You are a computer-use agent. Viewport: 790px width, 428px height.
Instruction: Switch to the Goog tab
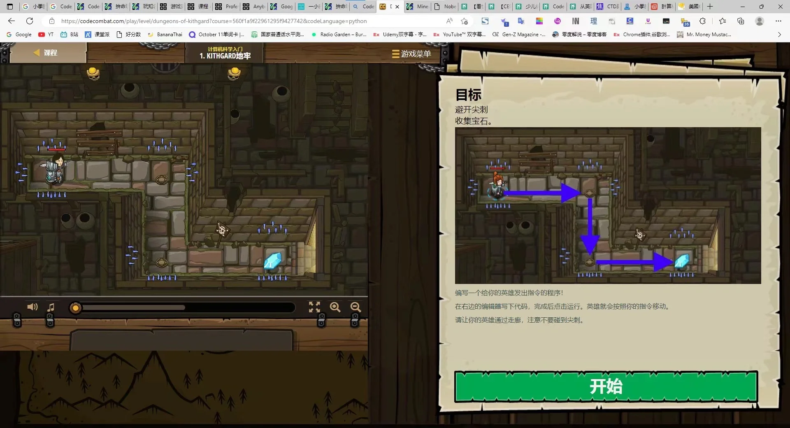click(x=281, y=7)
